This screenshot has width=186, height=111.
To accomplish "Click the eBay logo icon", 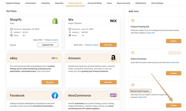I will 55,58.
